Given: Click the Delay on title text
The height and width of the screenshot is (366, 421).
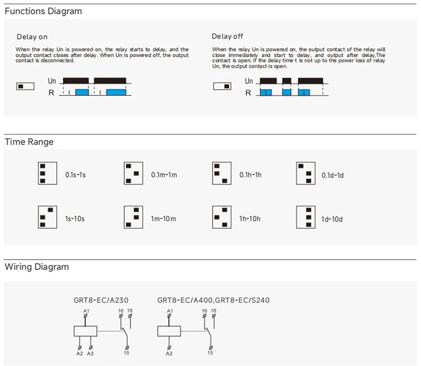Looking at the screenshot, I should click(x=32, y=37).
